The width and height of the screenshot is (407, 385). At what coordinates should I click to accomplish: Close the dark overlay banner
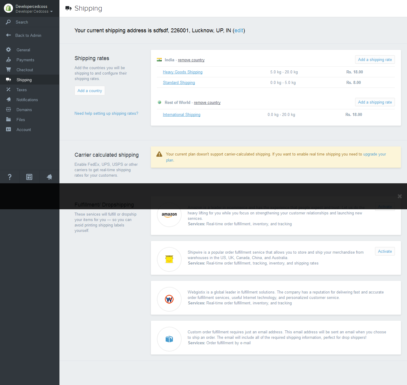tap(400, 196)
